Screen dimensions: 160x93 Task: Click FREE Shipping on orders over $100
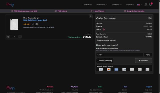coord(26,11)
